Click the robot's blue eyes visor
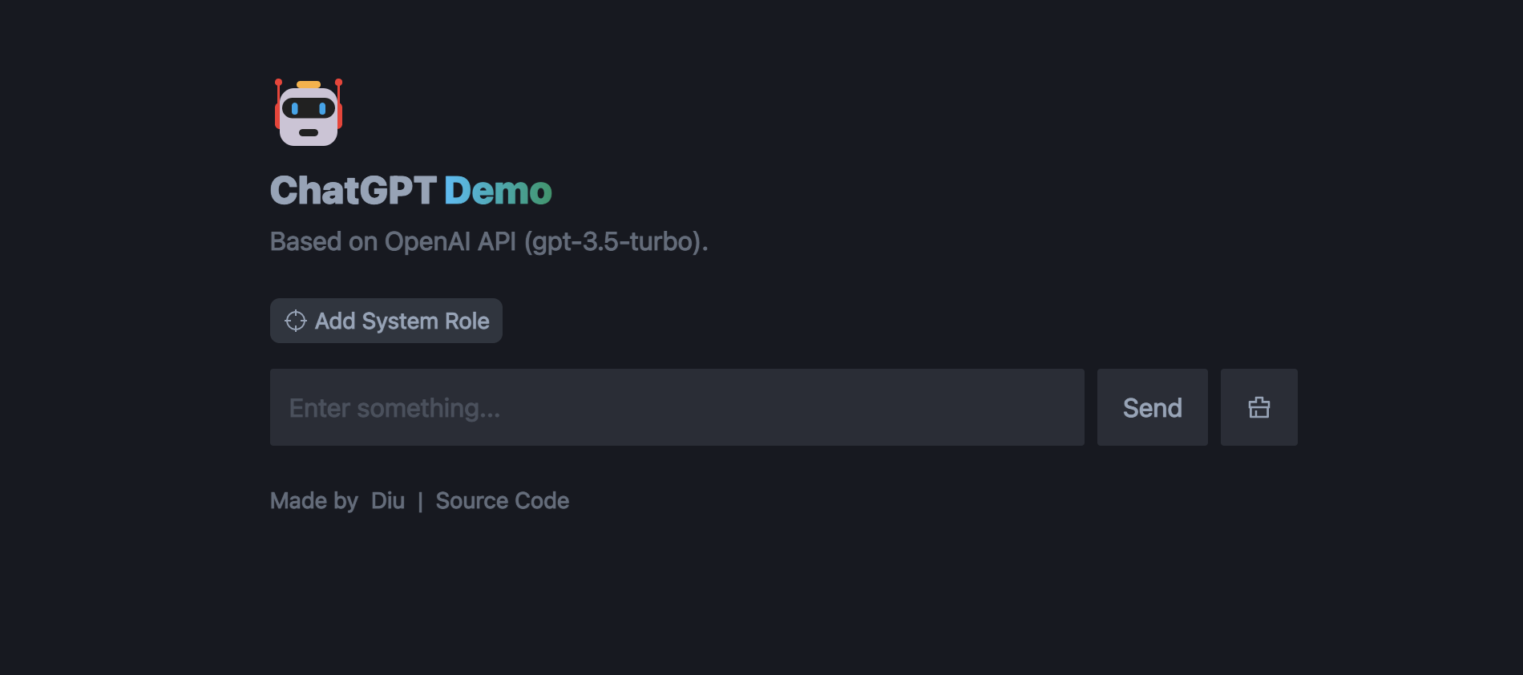Screen dimensions: 1523x675 (309, 107)
